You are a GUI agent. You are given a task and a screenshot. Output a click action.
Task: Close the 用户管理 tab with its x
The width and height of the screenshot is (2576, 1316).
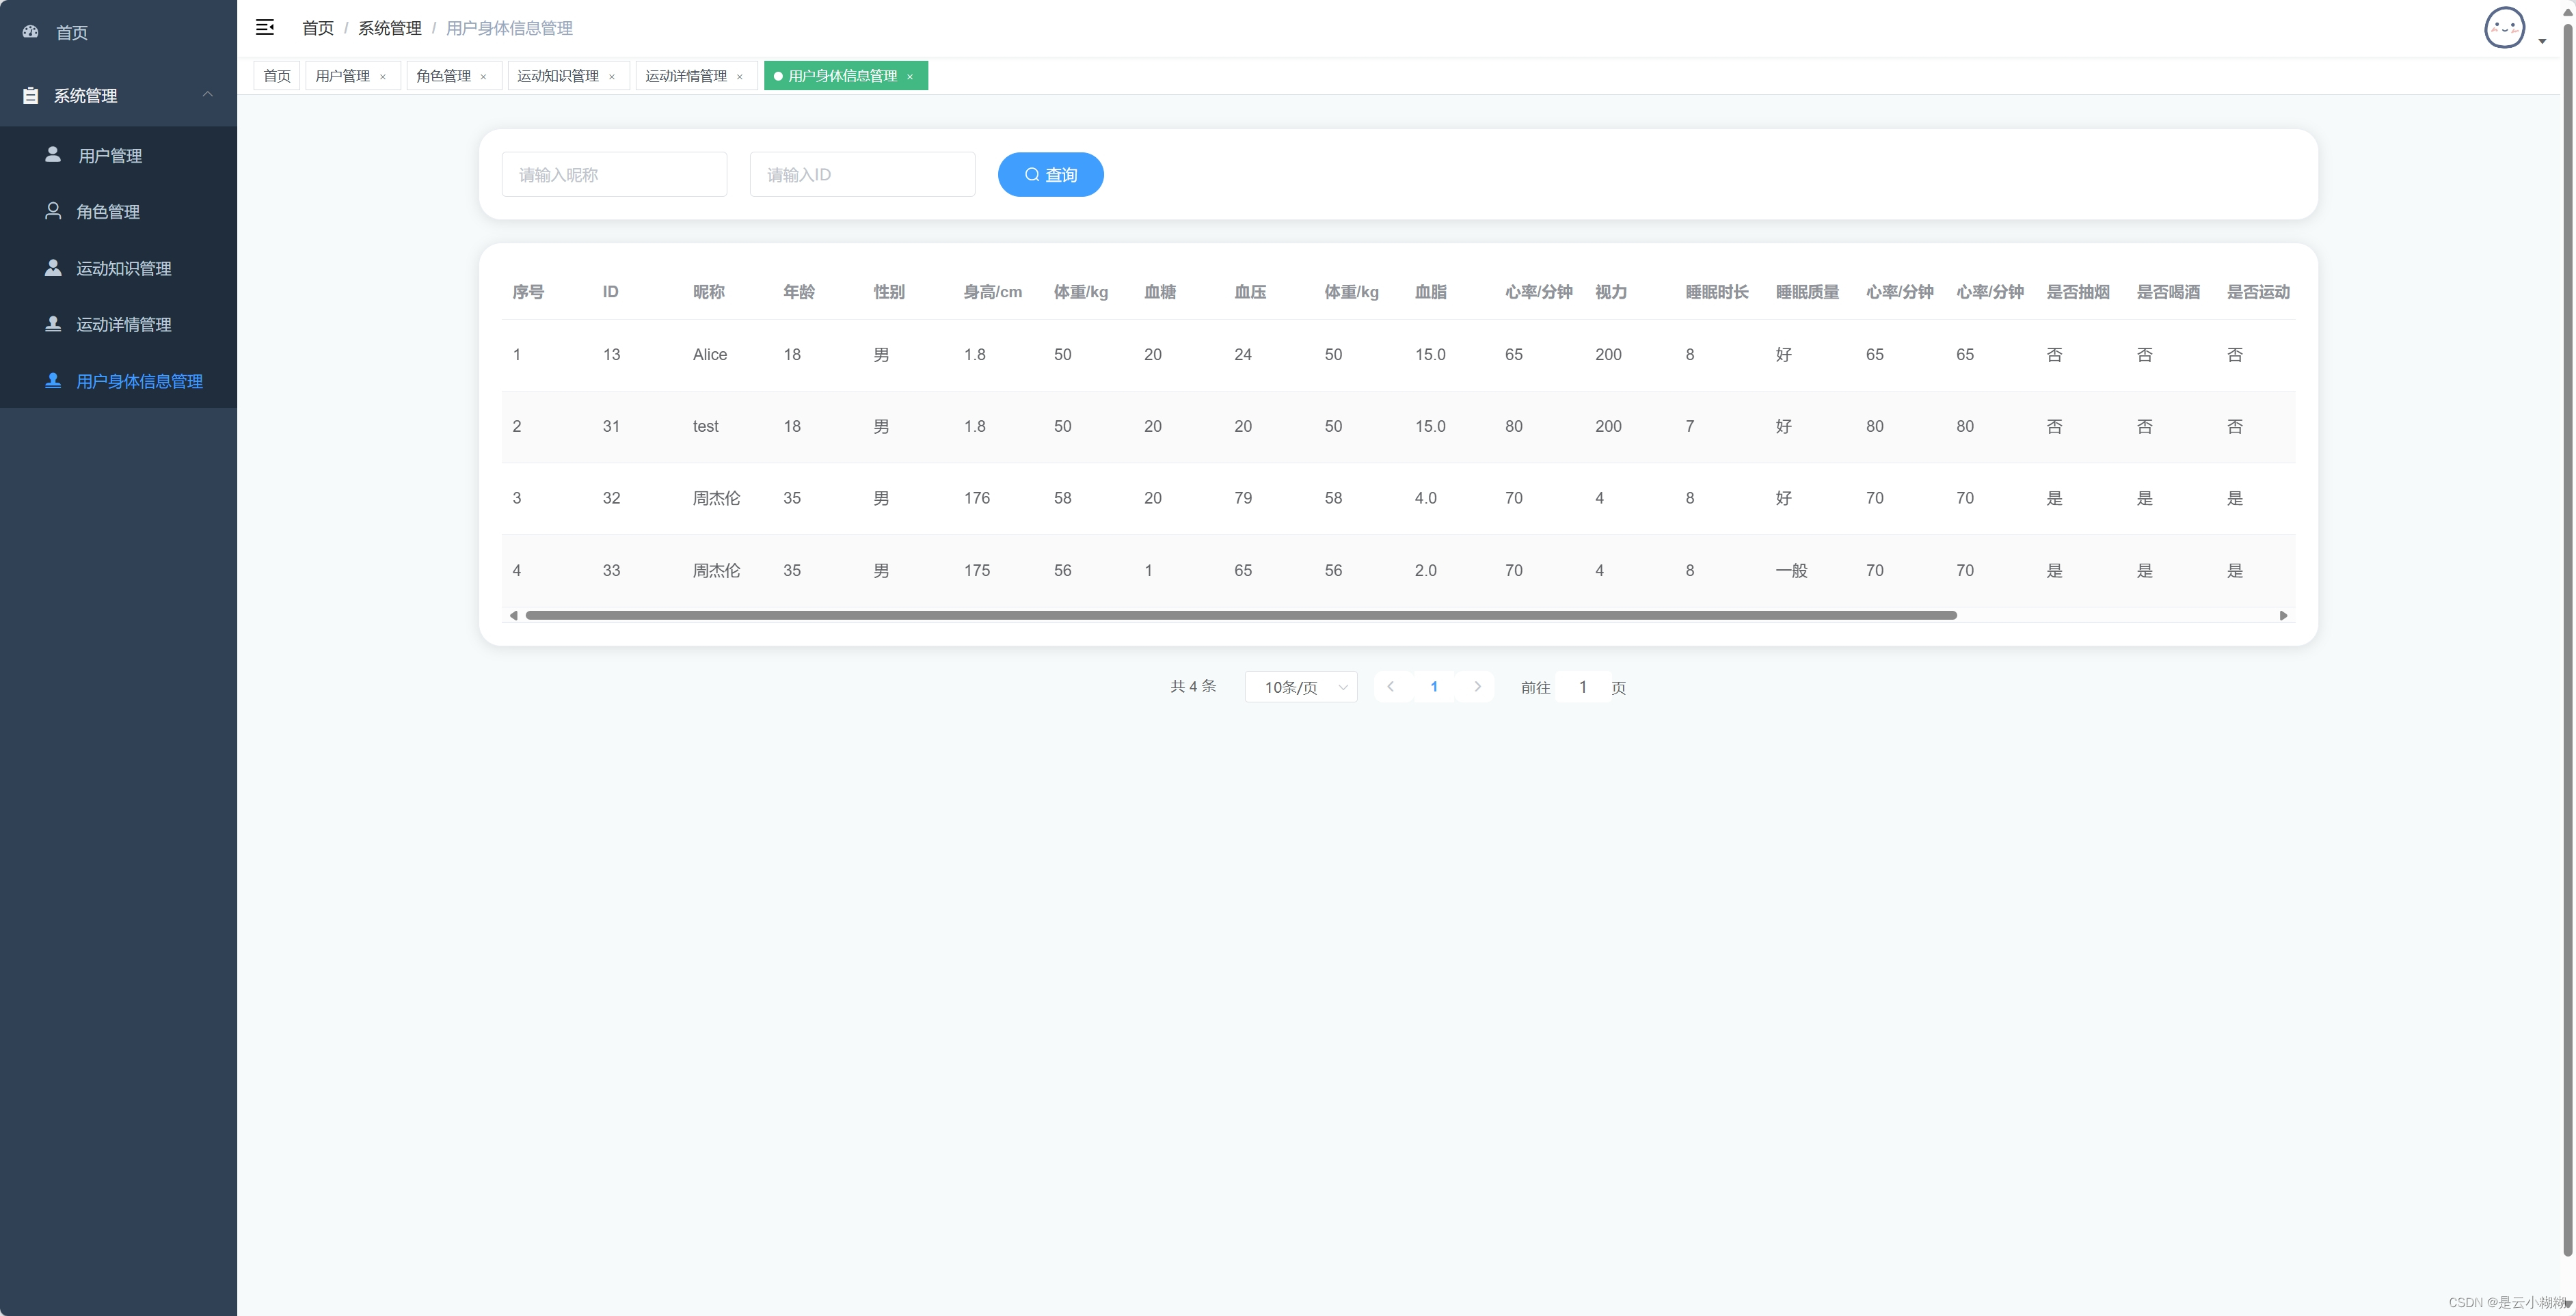[383, 77]
